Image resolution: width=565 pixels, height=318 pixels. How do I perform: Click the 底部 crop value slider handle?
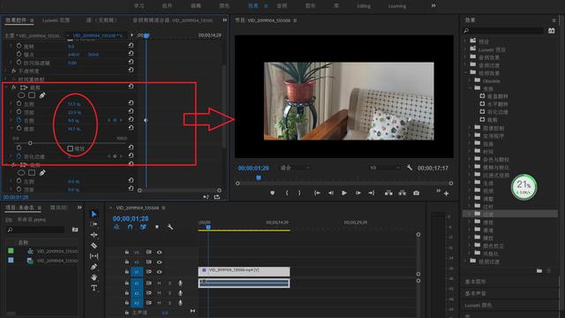click(x=30, y=143)
